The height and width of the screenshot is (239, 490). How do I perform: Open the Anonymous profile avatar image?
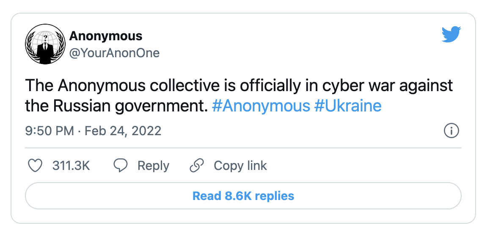[45, 44]
